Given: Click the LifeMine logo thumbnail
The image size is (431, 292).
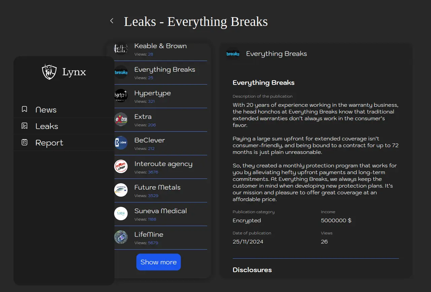Looking at the screenshot, I should pos(121,237).
